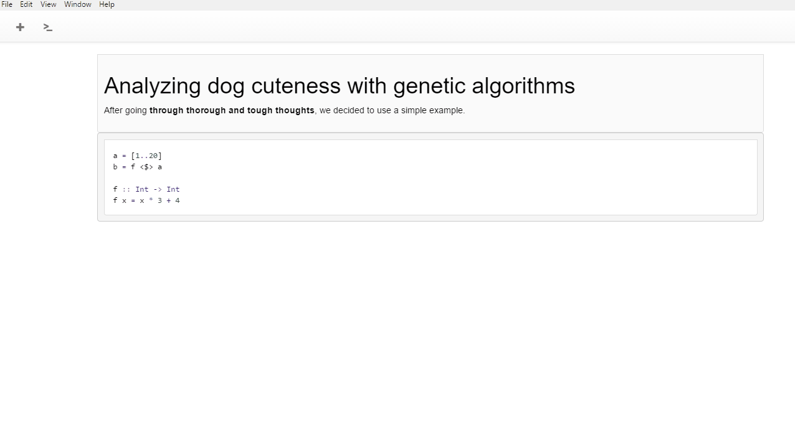Select the 'Analyzing dog cuteness' heading
Screen dimensions: 795x422
click(x=339, y=85)
